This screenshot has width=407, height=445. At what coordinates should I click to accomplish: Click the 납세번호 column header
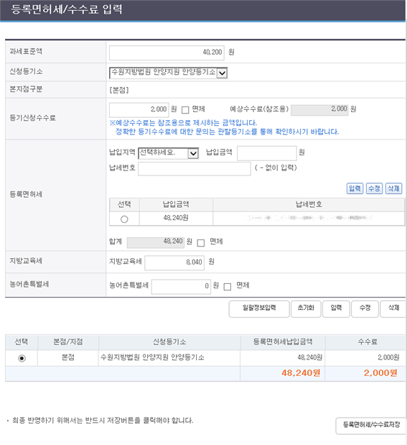pyautogui.click(x=309, y=204)
